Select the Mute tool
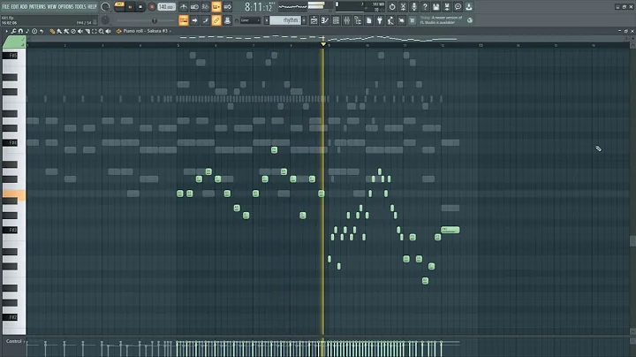Viewport: 636px width, 357px height. pos(79,31)
